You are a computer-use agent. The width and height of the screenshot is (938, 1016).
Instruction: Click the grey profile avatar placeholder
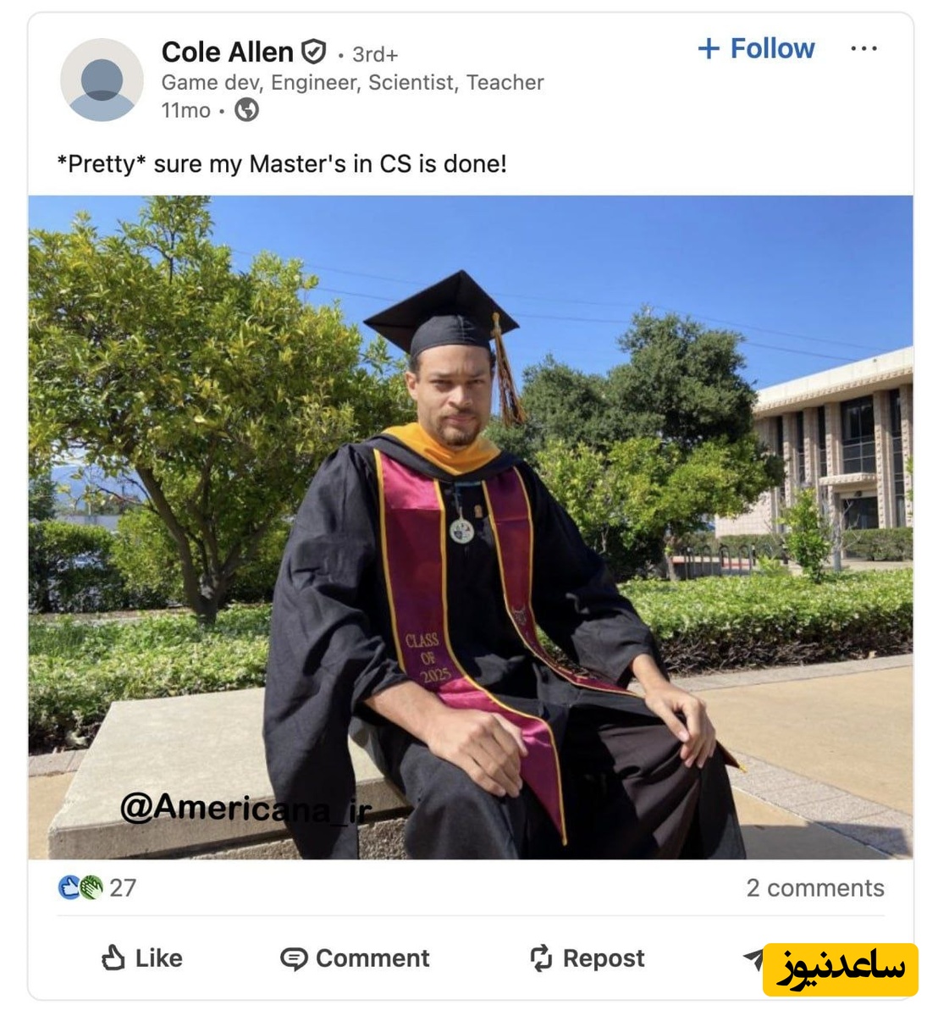point(102,80)
